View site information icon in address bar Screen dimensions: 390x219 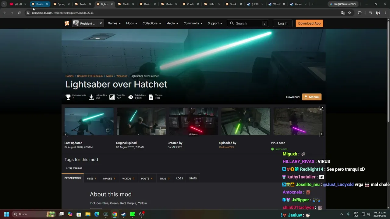tap(28, 13)
